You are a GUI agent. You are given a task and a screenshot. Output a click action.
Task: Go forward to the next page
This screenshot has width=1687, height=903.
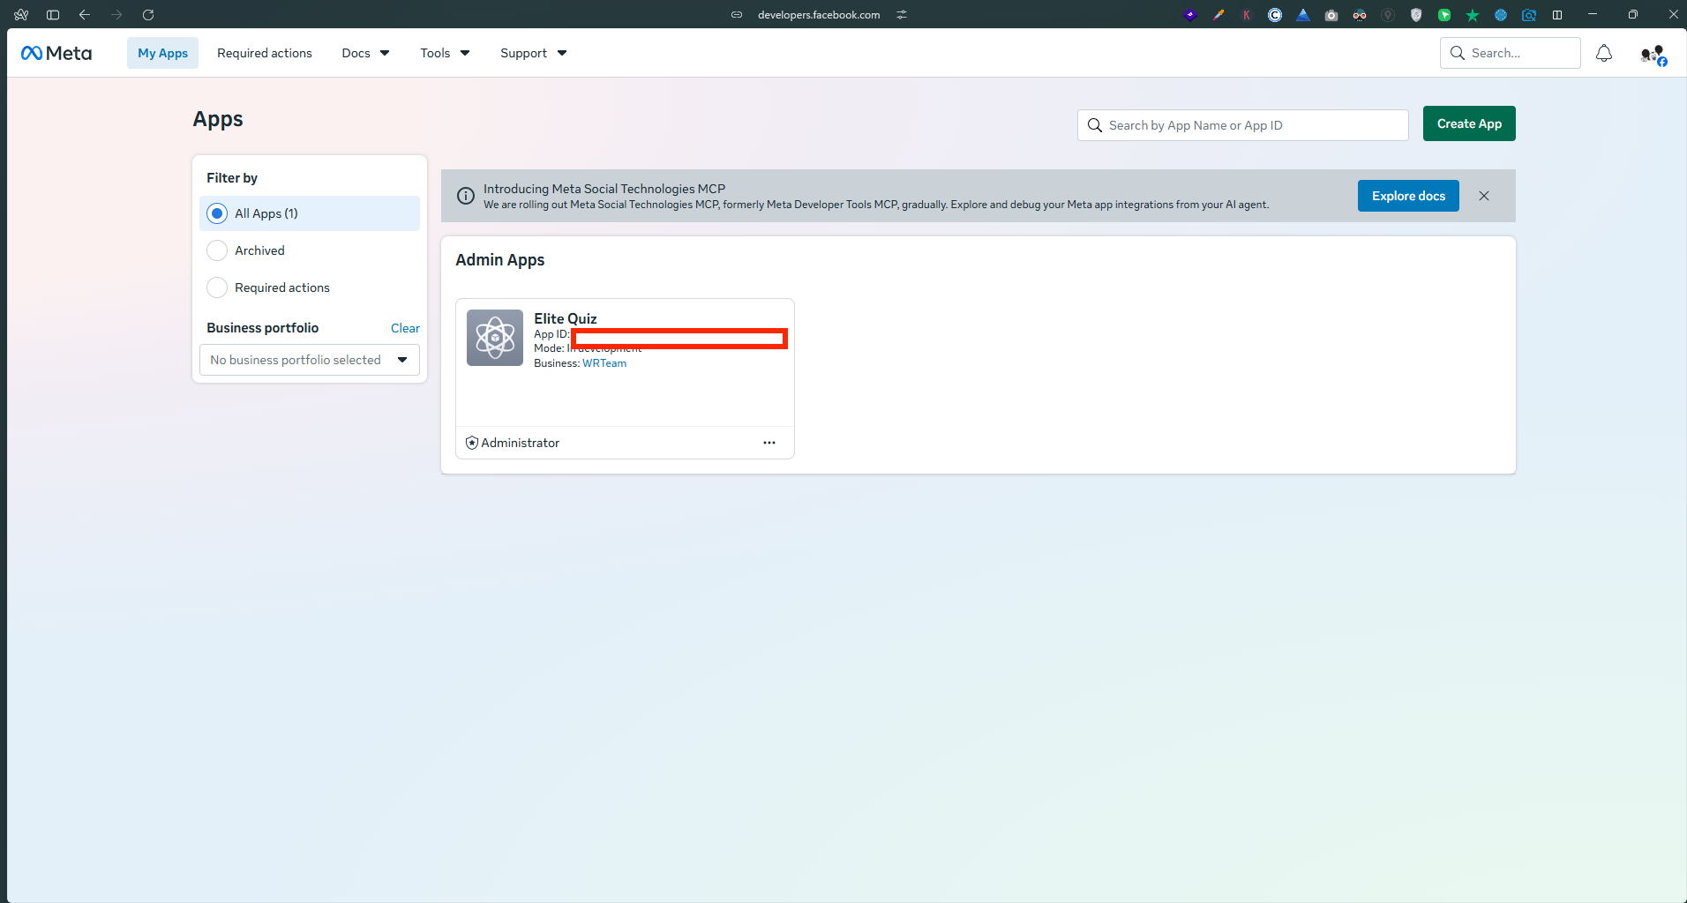click(116, 15)
